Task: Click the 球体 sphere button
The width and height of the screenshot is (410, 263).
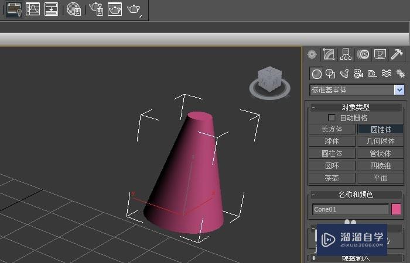Action: pos(332,141)
